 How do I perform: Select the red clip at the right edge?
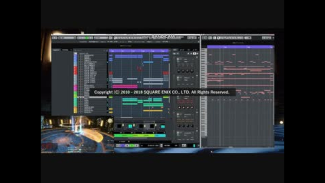point(166,73)
